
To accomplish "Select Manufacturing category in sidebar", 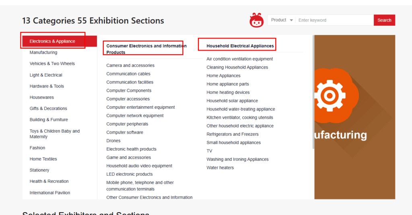I will click(43, 53).
